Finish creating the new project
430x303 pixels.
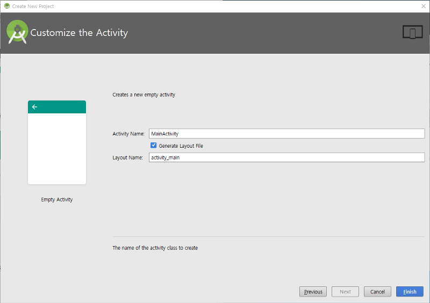tap(410, 292)
